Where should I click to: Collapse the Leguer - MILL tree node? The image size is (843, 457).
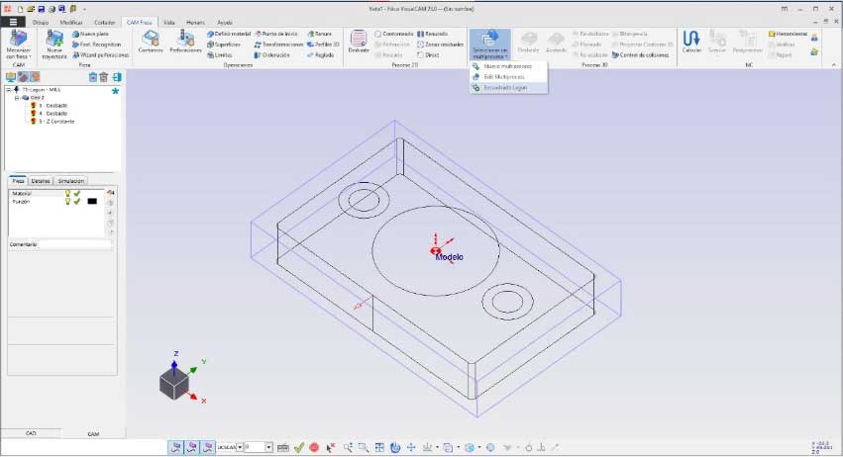(x=8, y=90)
